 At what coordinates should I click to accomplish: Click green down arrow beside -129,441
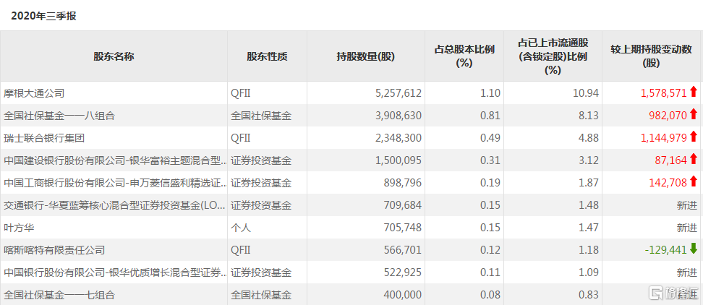694,249
